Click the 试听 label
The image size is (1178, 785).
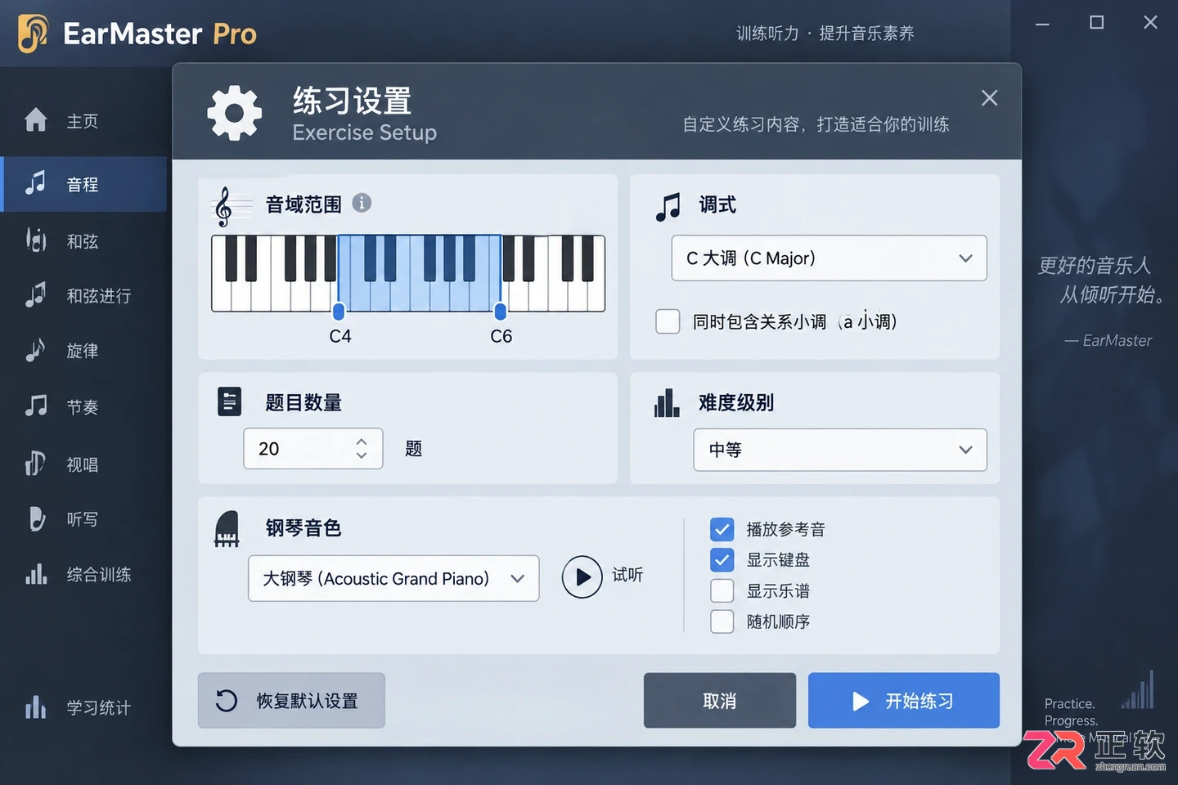click(x=627, y=575)
